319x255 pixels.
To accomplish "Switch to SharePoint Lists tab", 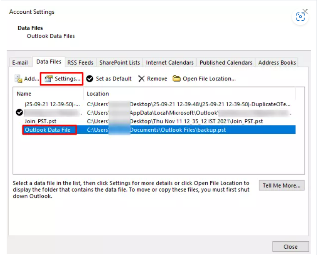I will [120, 62].
